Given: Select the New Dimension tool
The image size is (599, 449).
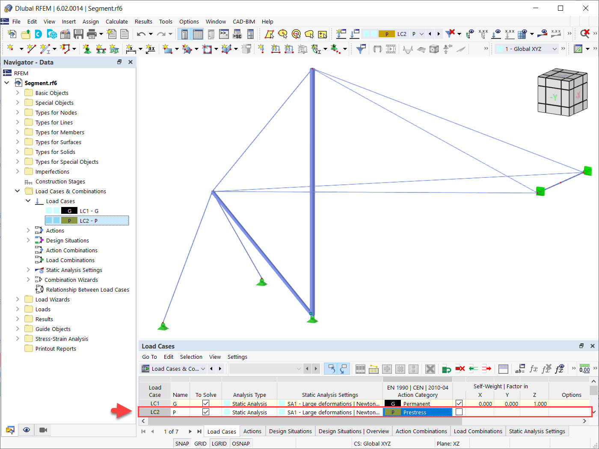Looking at the screenshot, I should tap(131, 49).
